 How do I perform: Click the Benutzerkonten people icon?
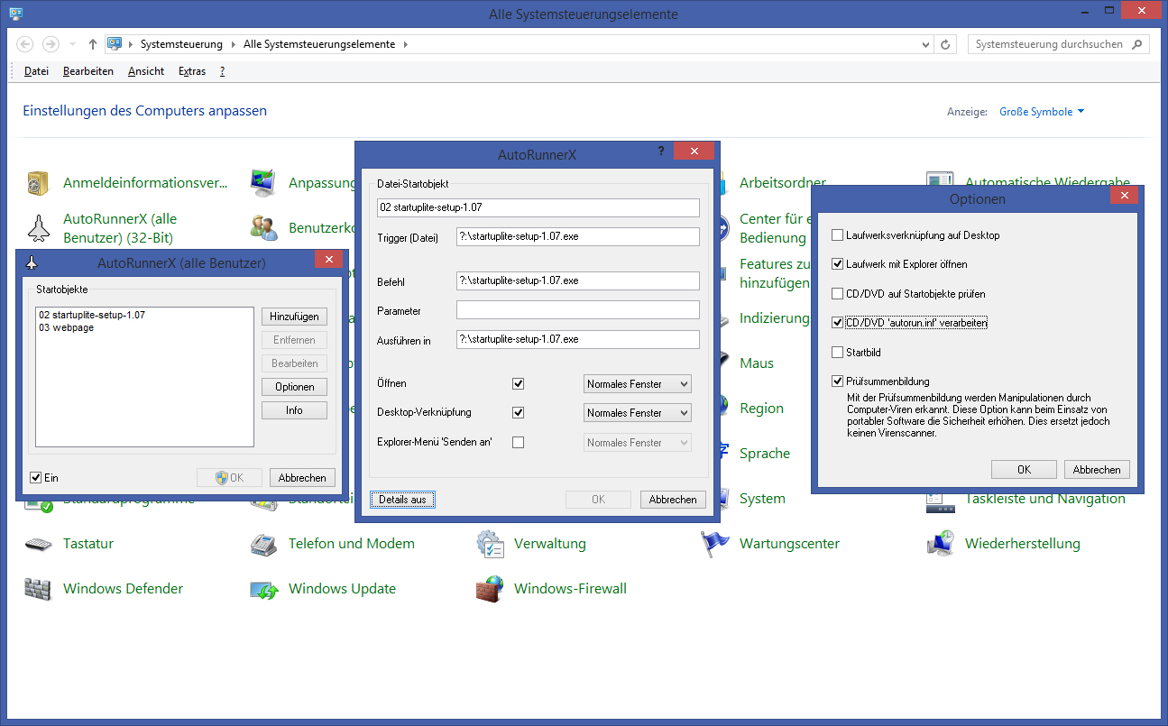[x=263, y=228]
